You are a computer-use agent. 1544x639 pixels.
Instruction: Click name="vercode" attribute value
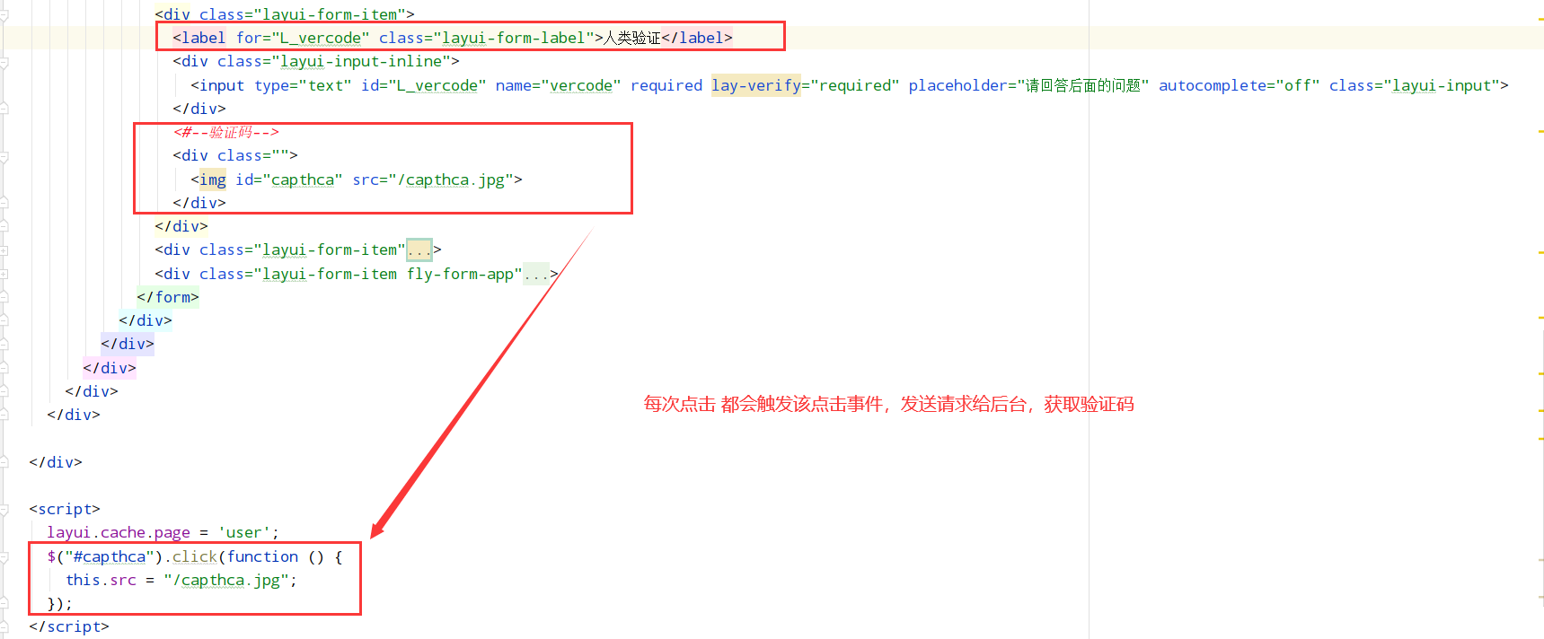581,85
